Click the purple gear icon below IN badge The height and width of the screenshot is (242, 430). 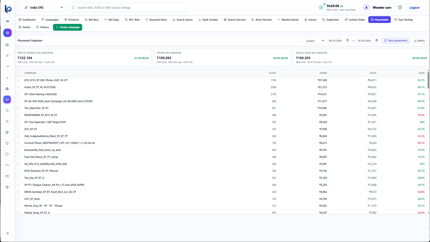tap(7, 33)
